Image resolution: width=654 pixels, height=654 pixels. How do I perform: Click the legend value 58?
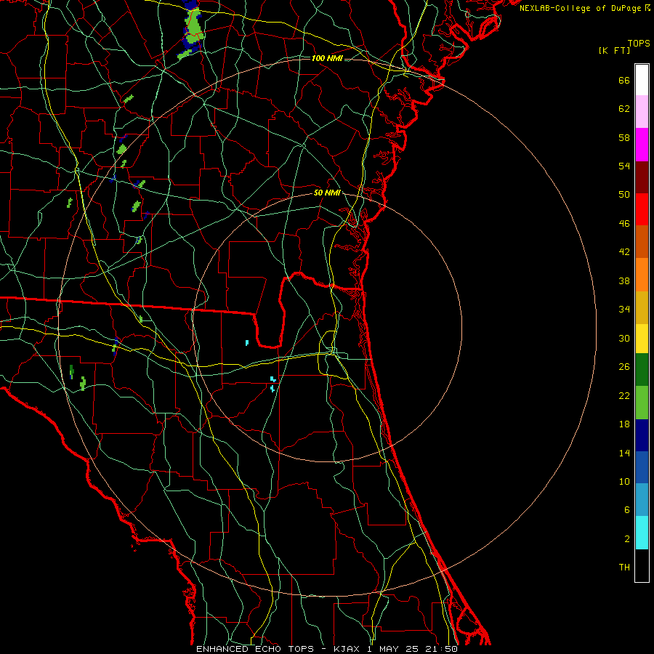[x=624, y=137]
